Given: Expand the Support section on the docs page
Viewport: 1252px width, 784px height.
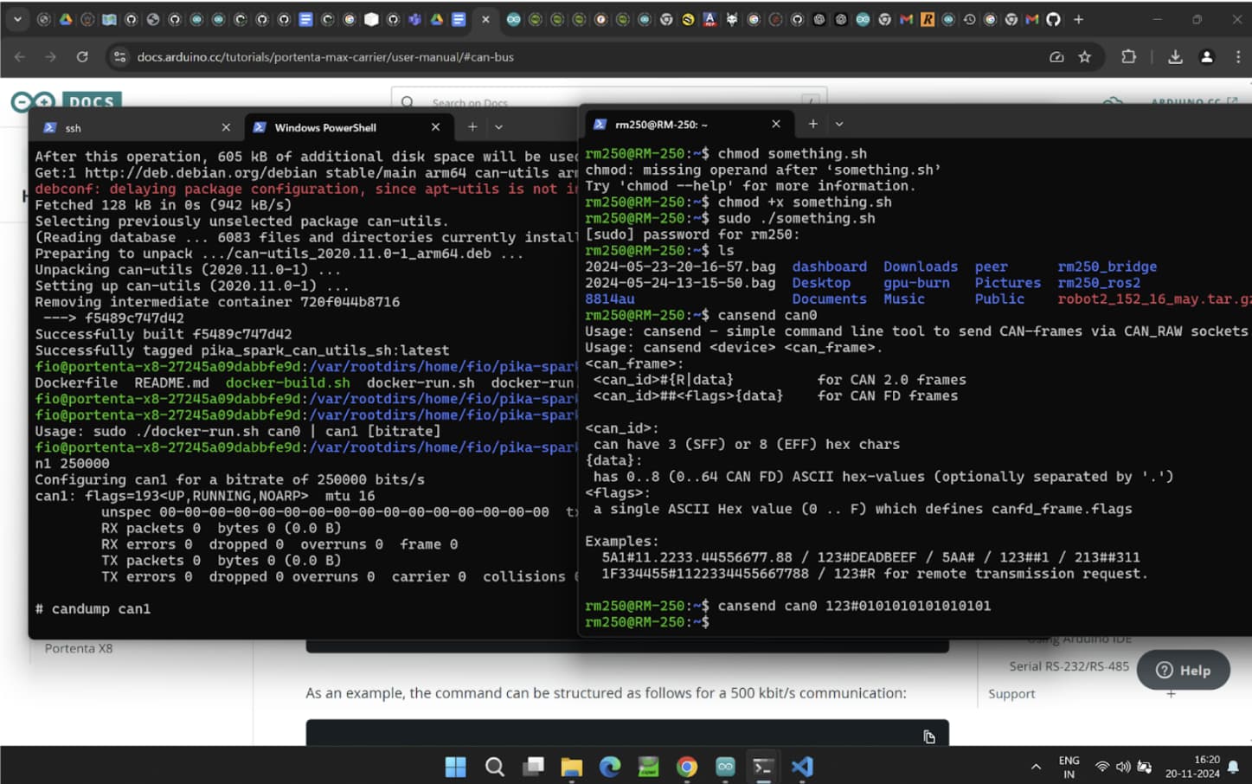Looking at the screenshot, I should pyautogui.click(x=1170, y=693).
